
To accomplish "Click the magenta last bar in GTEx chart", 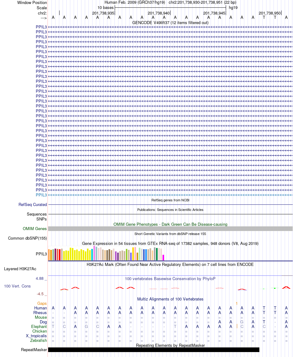I will [x=163, y=258].
